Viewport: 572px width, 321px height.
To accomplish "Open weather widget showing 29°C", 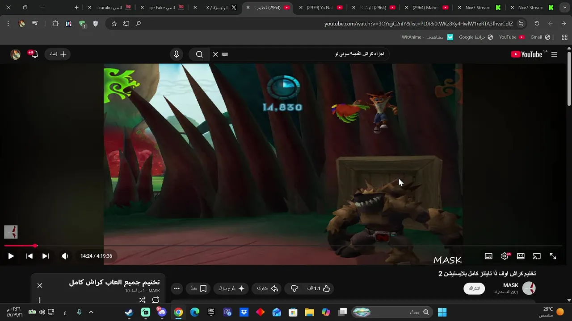I will click(552, 312).
